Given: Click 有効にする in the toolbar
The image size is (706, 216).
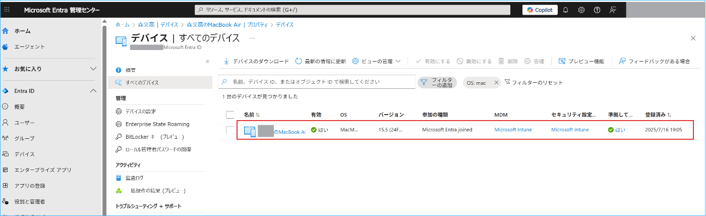Looking at the screenshot, I should [433, 61].
